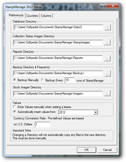The height and width of the screenshot is (162, 126).
Task: Click the Stock Images Directory path field
Action: (58, 94)
